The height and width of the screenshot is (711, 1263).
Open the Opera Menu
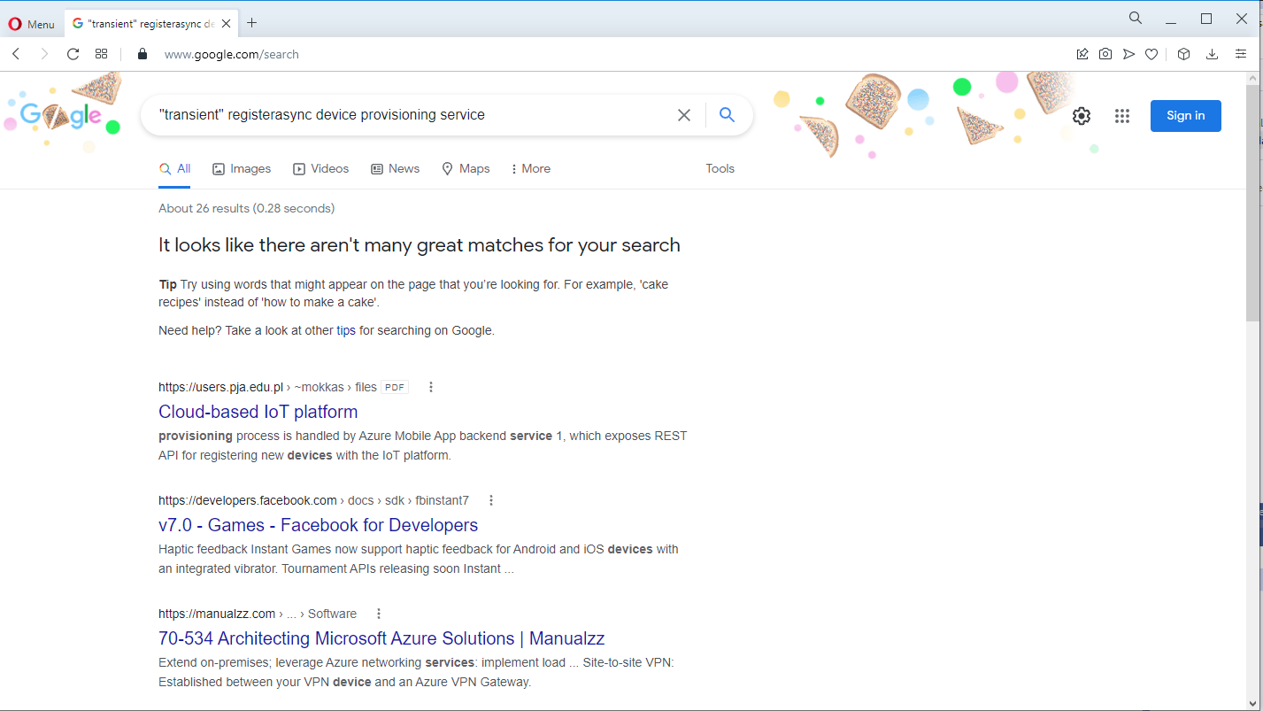(31, 24)
